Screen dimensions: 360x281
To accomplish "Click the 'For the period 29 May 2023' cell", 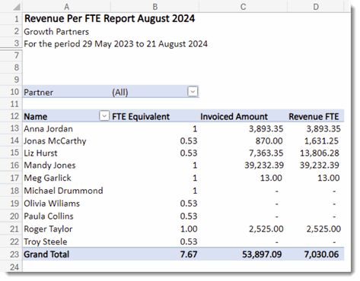I will (116, 44).
